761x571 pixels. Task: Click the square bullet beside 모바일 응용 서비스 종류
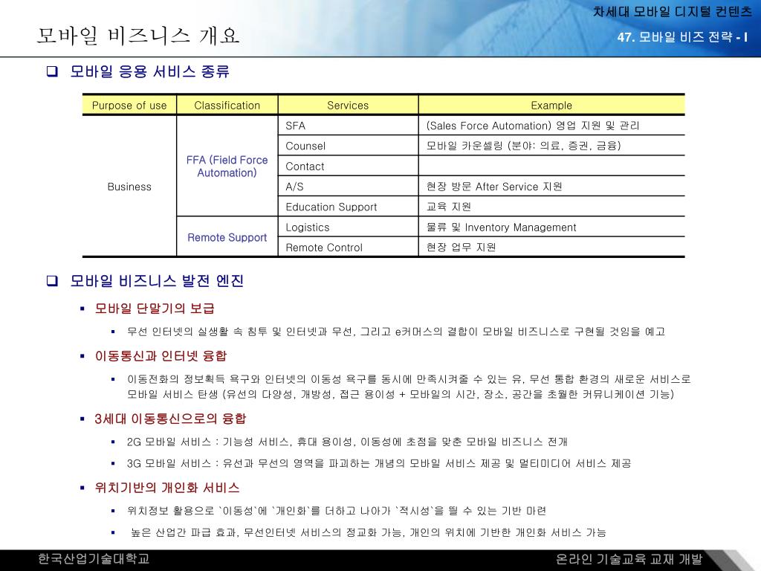pos(52,71)
